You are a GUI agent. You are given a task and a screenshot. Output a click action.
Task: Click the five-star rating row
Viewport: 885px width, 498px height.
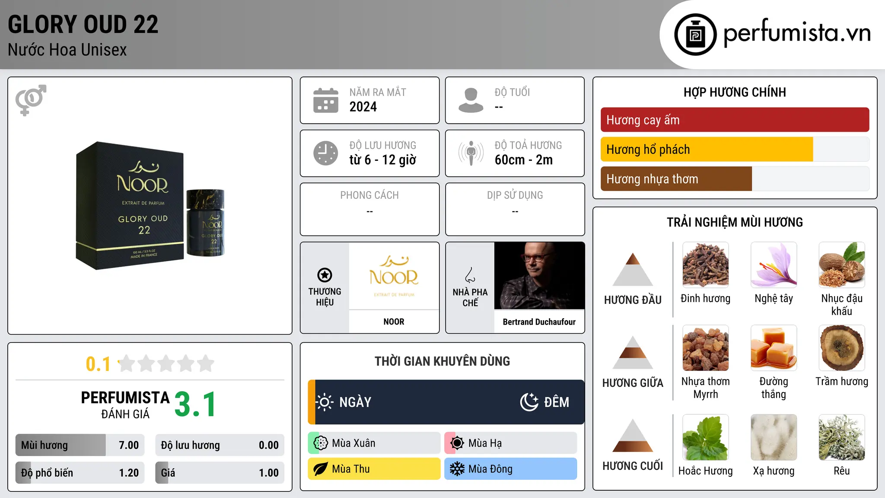166,364
